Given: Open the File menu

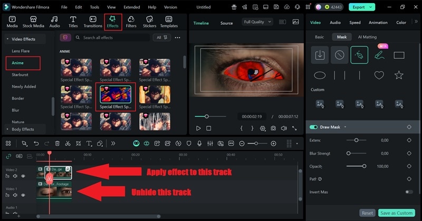Looking at the screenshot, I should point(64,7).
